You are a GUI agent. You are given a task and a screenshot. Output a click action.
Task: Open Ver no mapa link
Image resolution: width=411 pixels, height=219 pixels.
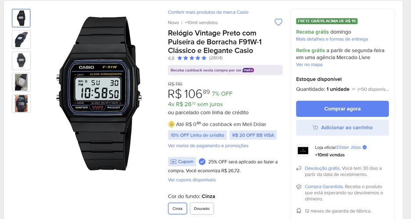[x=309, y=64]
